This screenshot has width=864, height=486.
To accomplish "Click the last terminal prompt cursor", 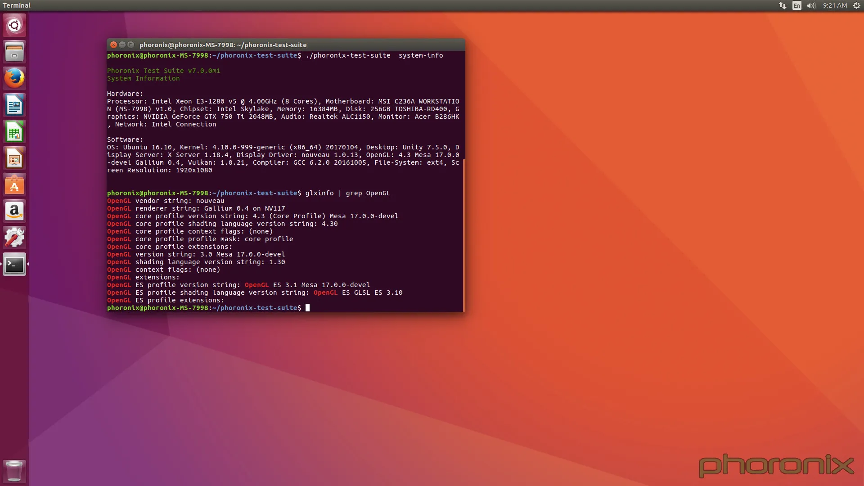I will [x=308, y=308].
